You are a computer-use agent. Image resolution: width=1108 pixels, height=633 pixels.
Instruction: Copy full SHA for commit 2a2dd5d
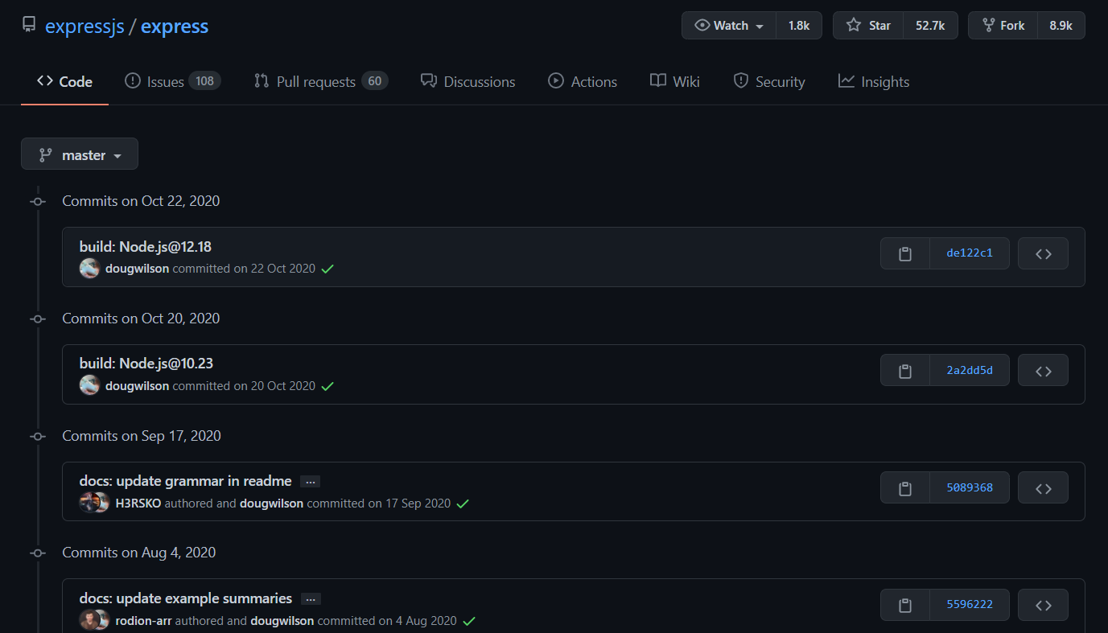point(905,371)
